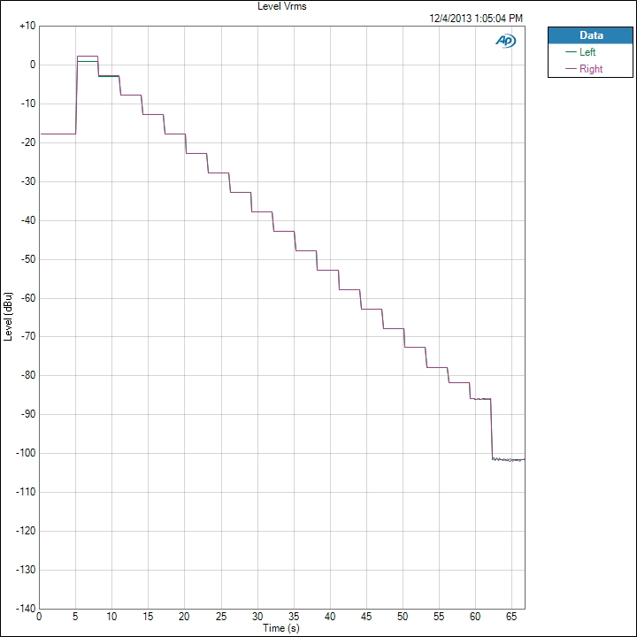Click the initial flat trace segment before 5 seconds
Screen dimensions: 637x637
click(58, 134)
